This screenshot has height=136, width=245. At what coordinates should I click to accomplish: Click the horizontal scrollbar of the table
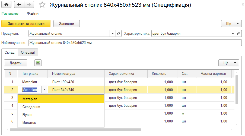click(x=75, y=129)
